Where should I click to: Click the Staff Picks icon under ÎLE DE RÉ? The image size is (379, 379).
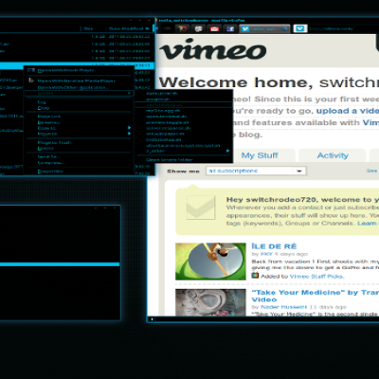coord(255,276)
